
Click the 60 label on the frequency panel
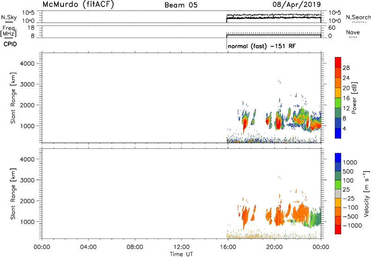(x=332, y=28)
